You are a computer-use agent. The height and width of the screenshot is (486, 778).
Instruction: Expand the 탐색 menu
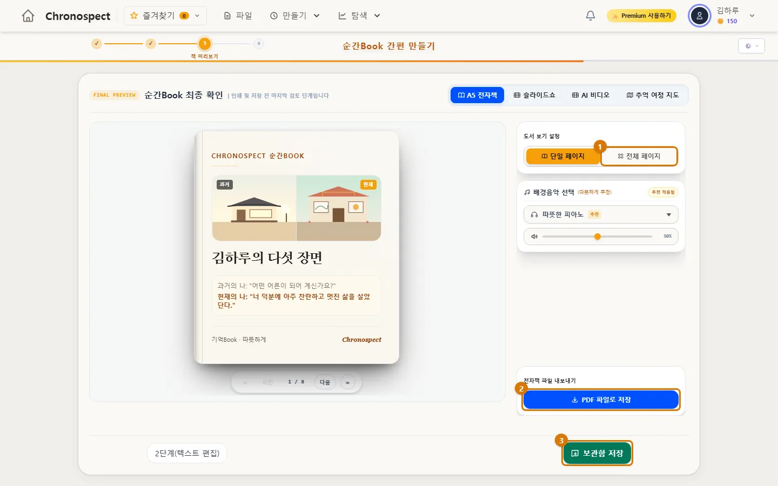tap(359, 16)
